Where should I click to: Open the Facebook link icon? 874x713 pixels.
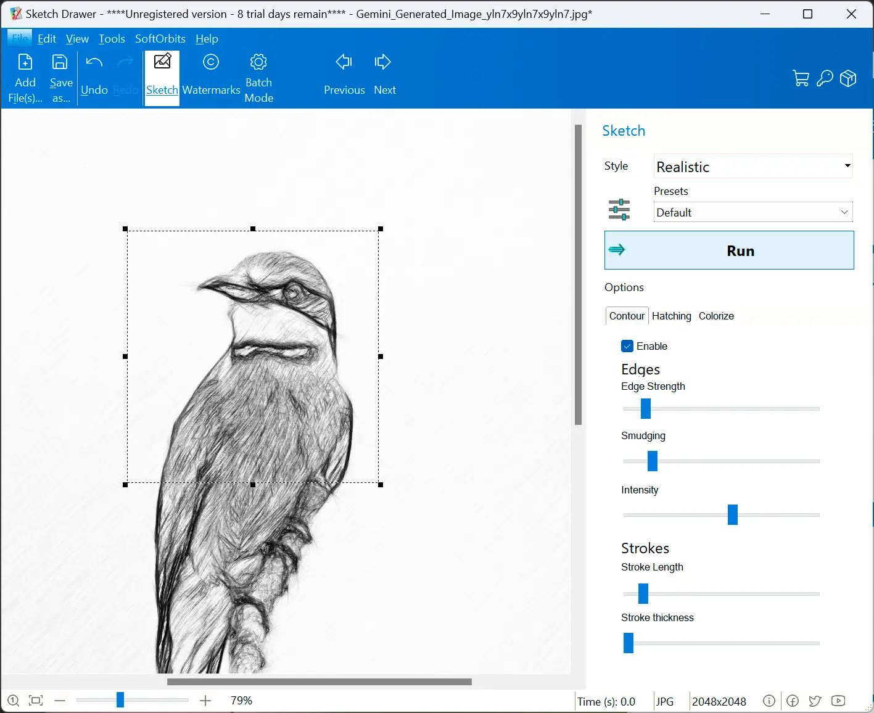(793, 701)
